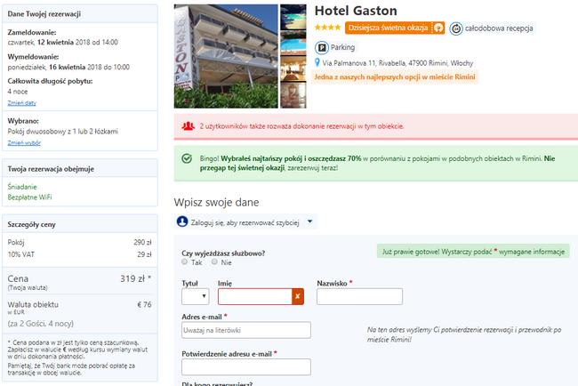Click the thumbs-up deal badge icon
Viewport: 578px width, 386px height.
tap(438, 28)
